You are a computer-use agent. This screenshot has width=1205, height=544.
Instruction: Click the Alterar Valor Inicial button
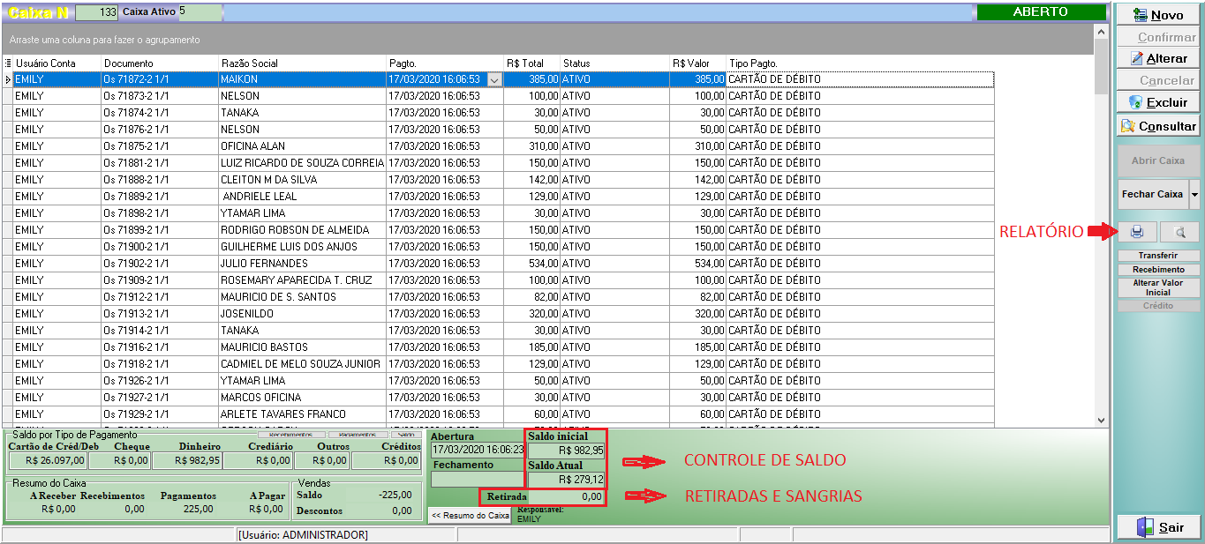click(1158, 287)
